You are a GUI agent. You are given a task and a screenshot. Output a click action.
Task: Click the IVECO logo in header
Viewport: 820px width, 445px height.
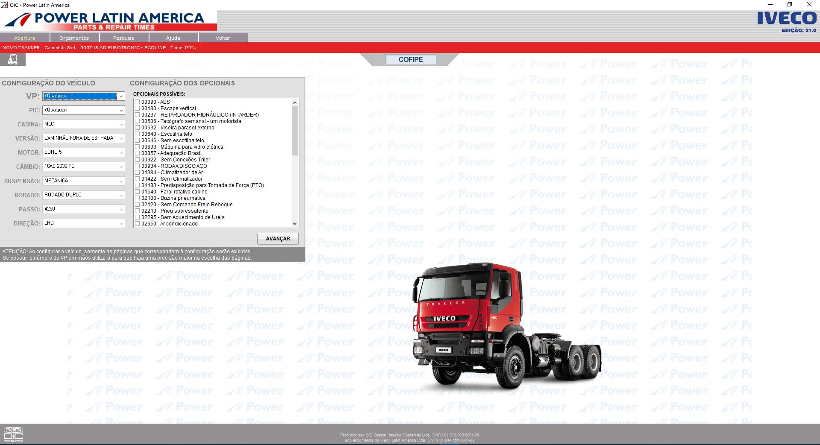[787, 18]
